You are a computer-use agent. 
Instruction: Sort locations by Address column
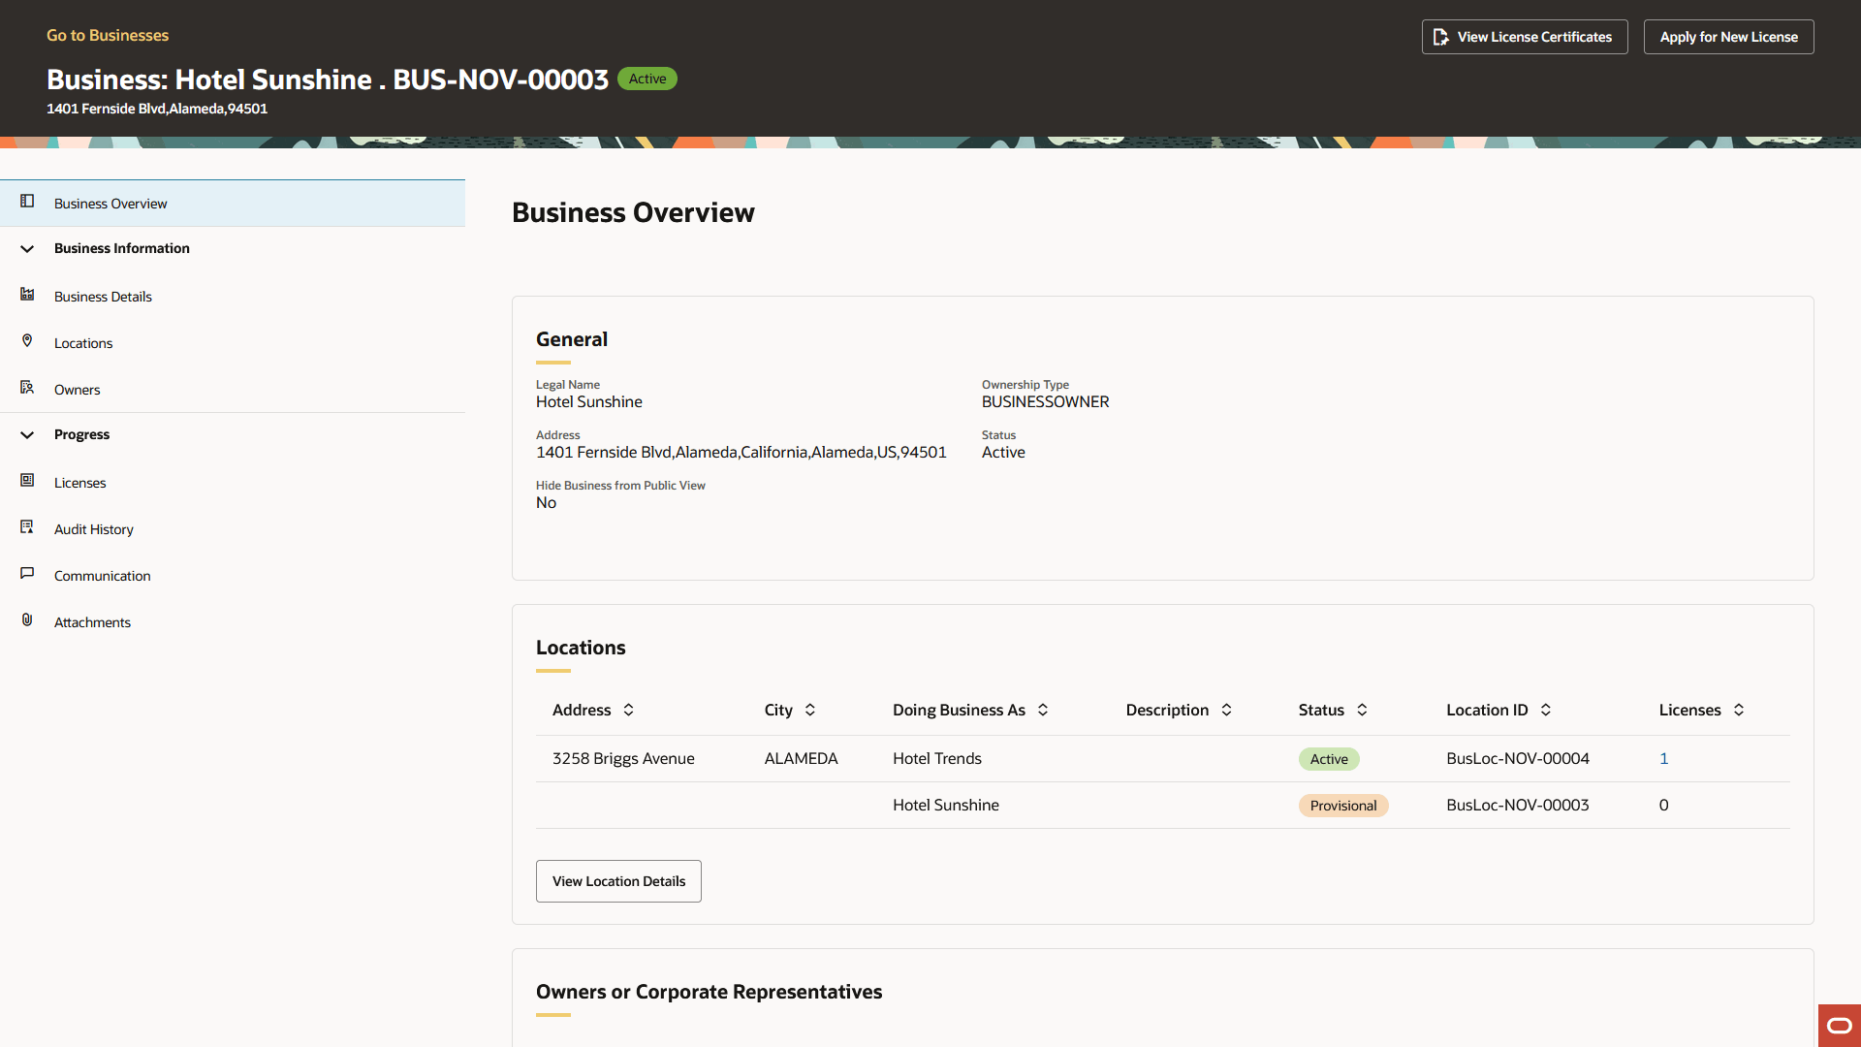(629, 710)
